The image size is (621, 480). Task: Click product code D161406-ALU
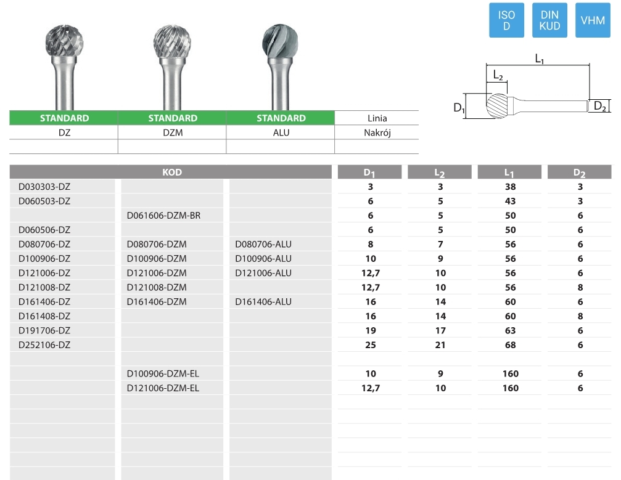coord(263,302)
